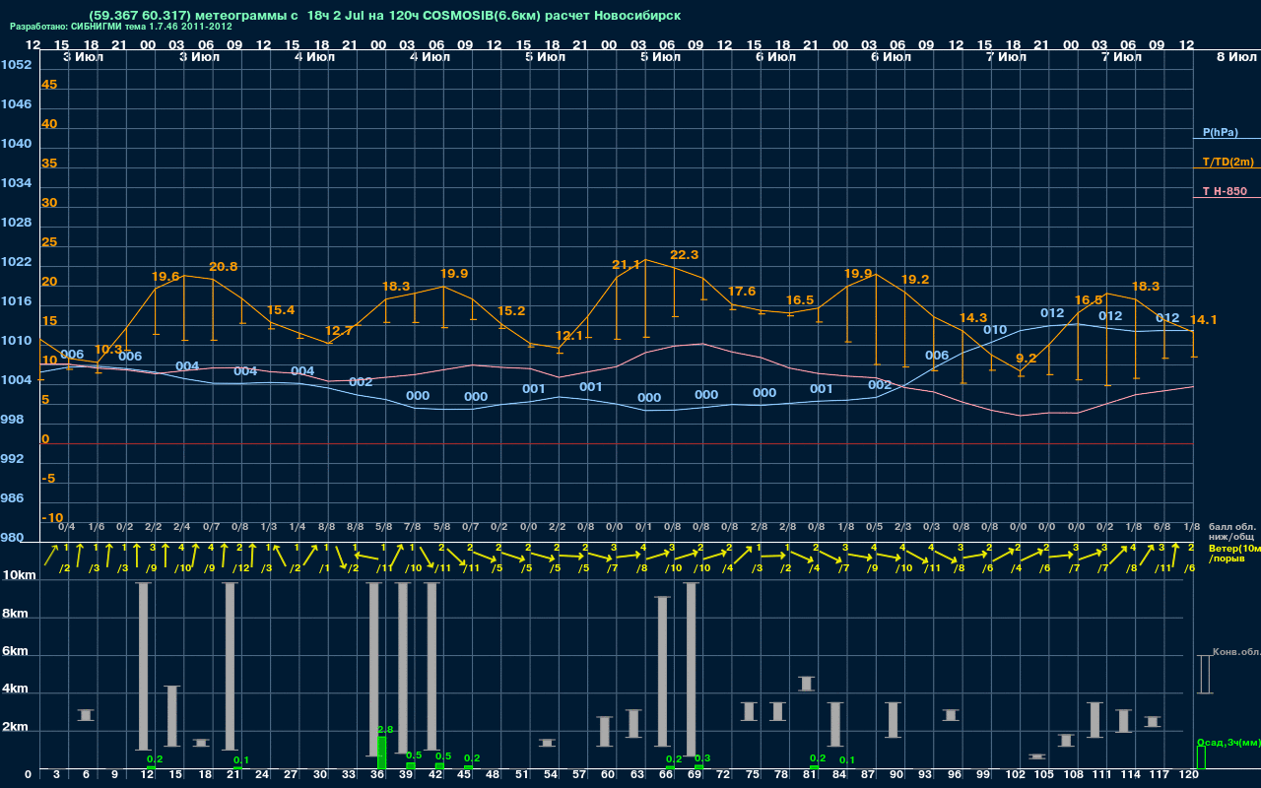Select the T/TD(2m) legend label

[1228, 162]
